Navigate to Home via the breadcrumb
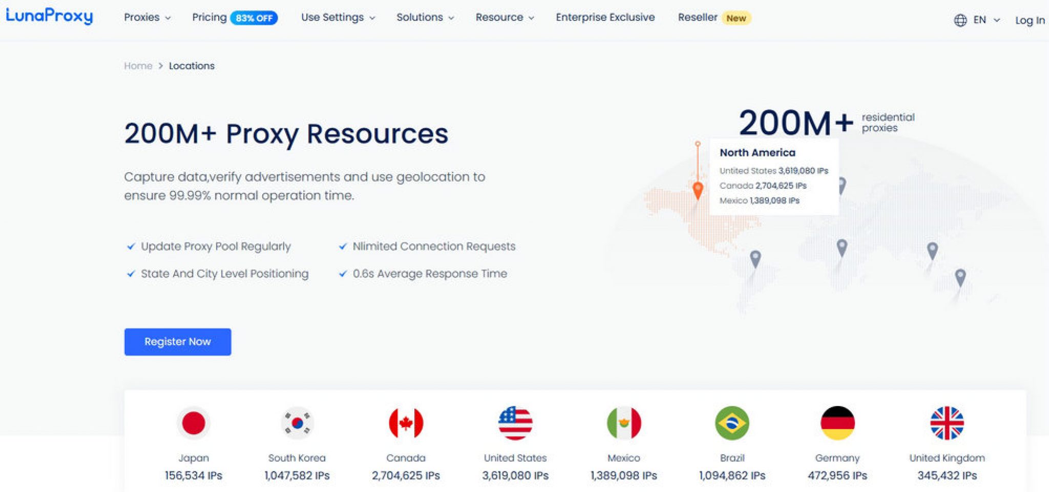Image resolution: width=1049 pixels, height=492 pixels. pyautogui.click(x=137, y=66)
